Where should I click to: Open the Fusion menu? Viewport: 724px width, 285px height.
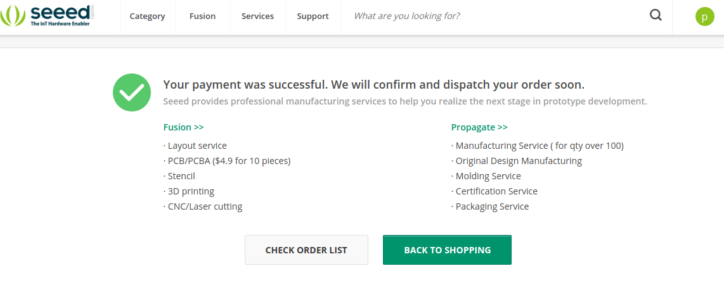202,16
